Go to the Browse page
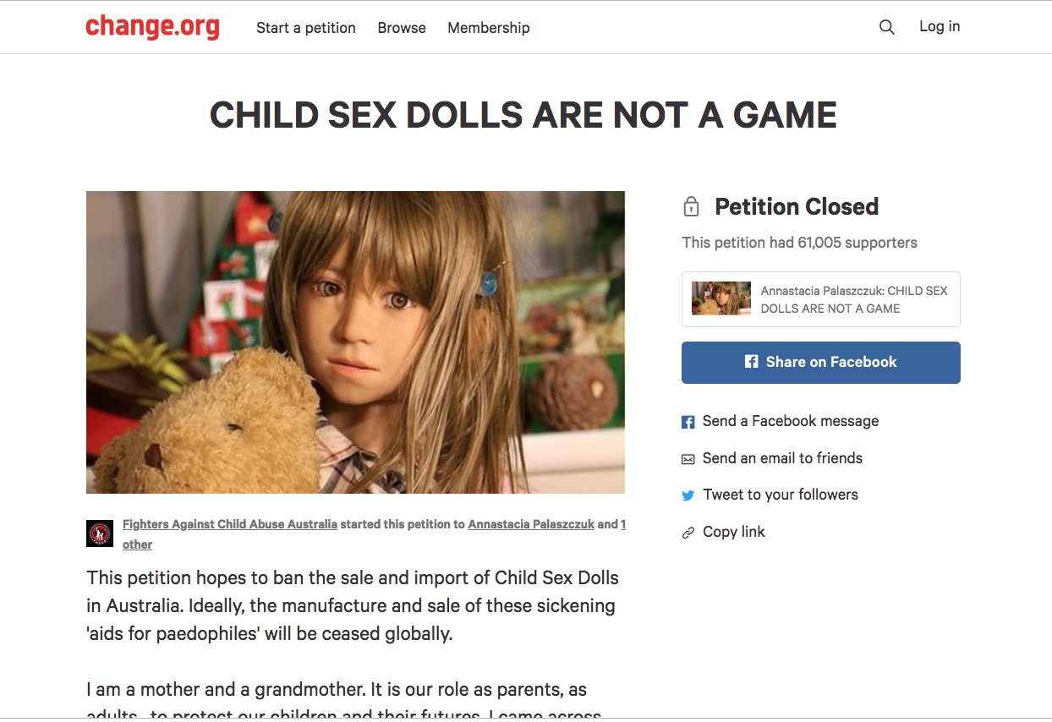This screenshot has width=1052, height=722. [402, 28]
